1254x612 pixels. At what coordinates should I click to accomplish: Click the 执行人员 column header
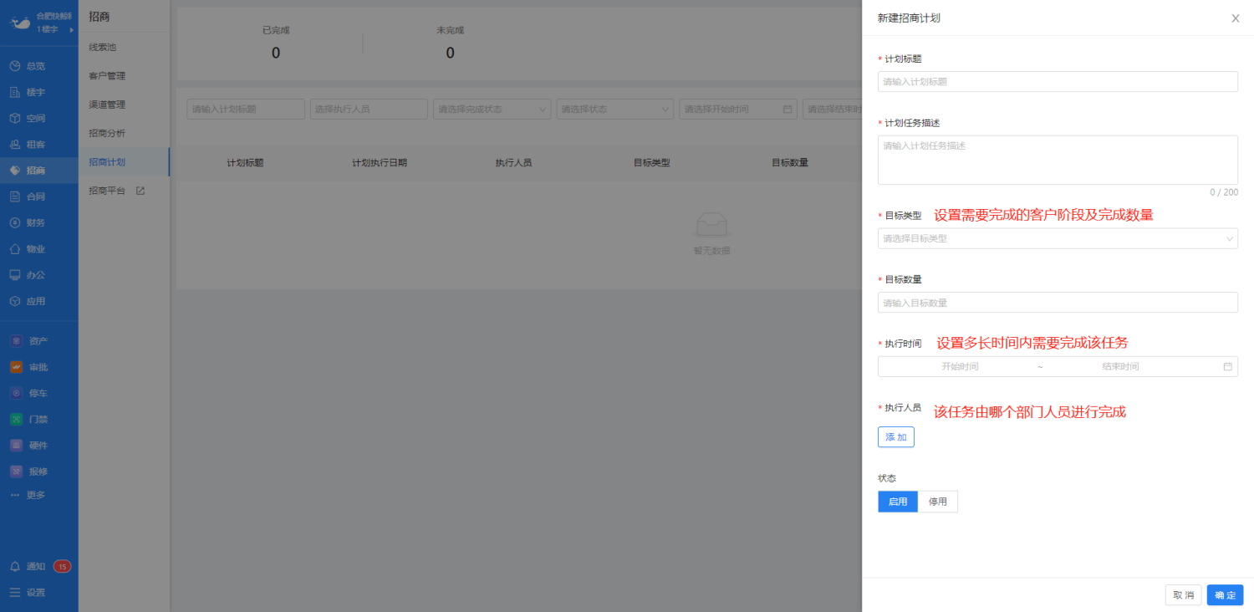(513, 162)
